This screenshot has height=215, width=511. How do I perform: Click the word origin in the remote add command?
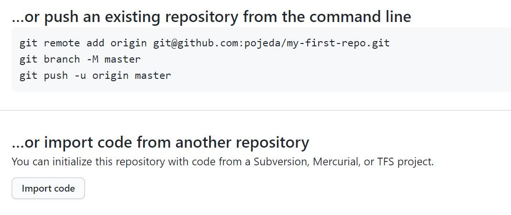tap(129, 43)
